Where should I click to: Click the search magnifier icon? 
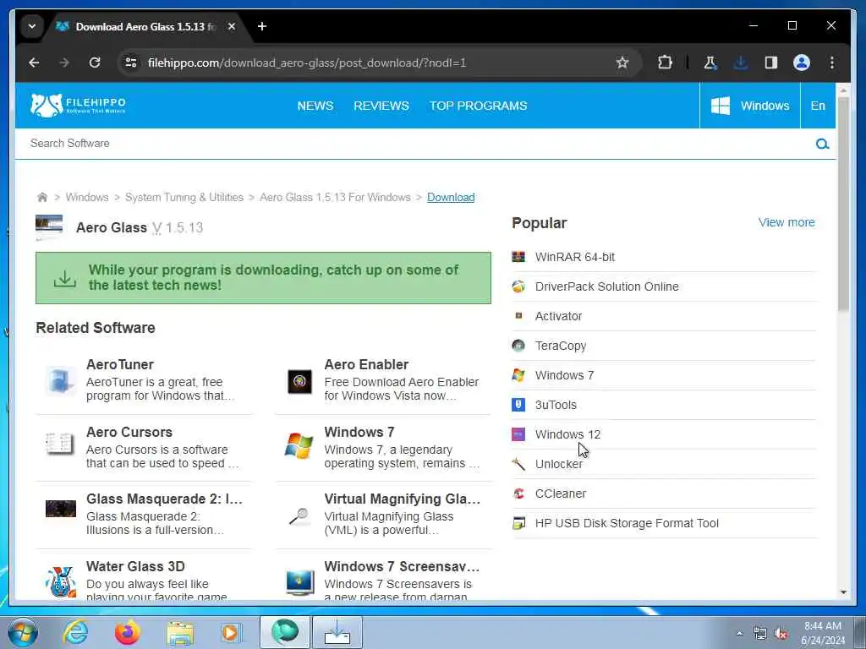pyautogui.click(x=822, y=144)
